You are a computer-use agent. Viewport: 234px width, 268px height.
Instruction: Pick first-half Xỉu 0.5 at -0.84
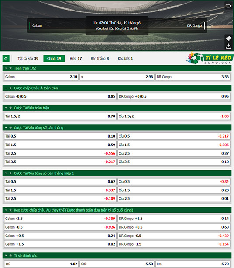click(174, 182)
